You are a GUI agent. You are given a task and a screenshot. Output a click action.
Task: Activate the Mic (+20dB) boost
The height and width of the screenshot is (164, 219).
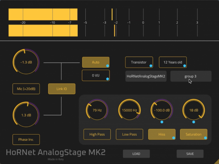[26, 89]
